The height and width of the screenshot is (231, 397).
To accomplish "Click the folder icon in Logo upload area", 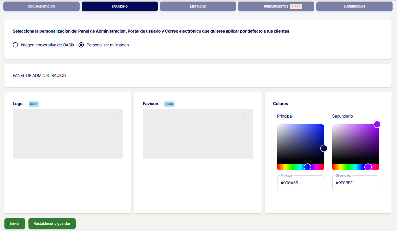I will click(x=115, y=116).
